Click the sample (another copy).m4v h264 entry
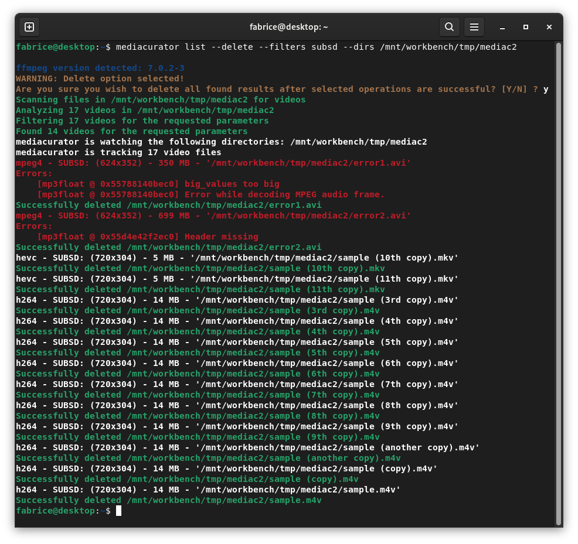The width and height of the screenshot is (578, 544). 247,447
